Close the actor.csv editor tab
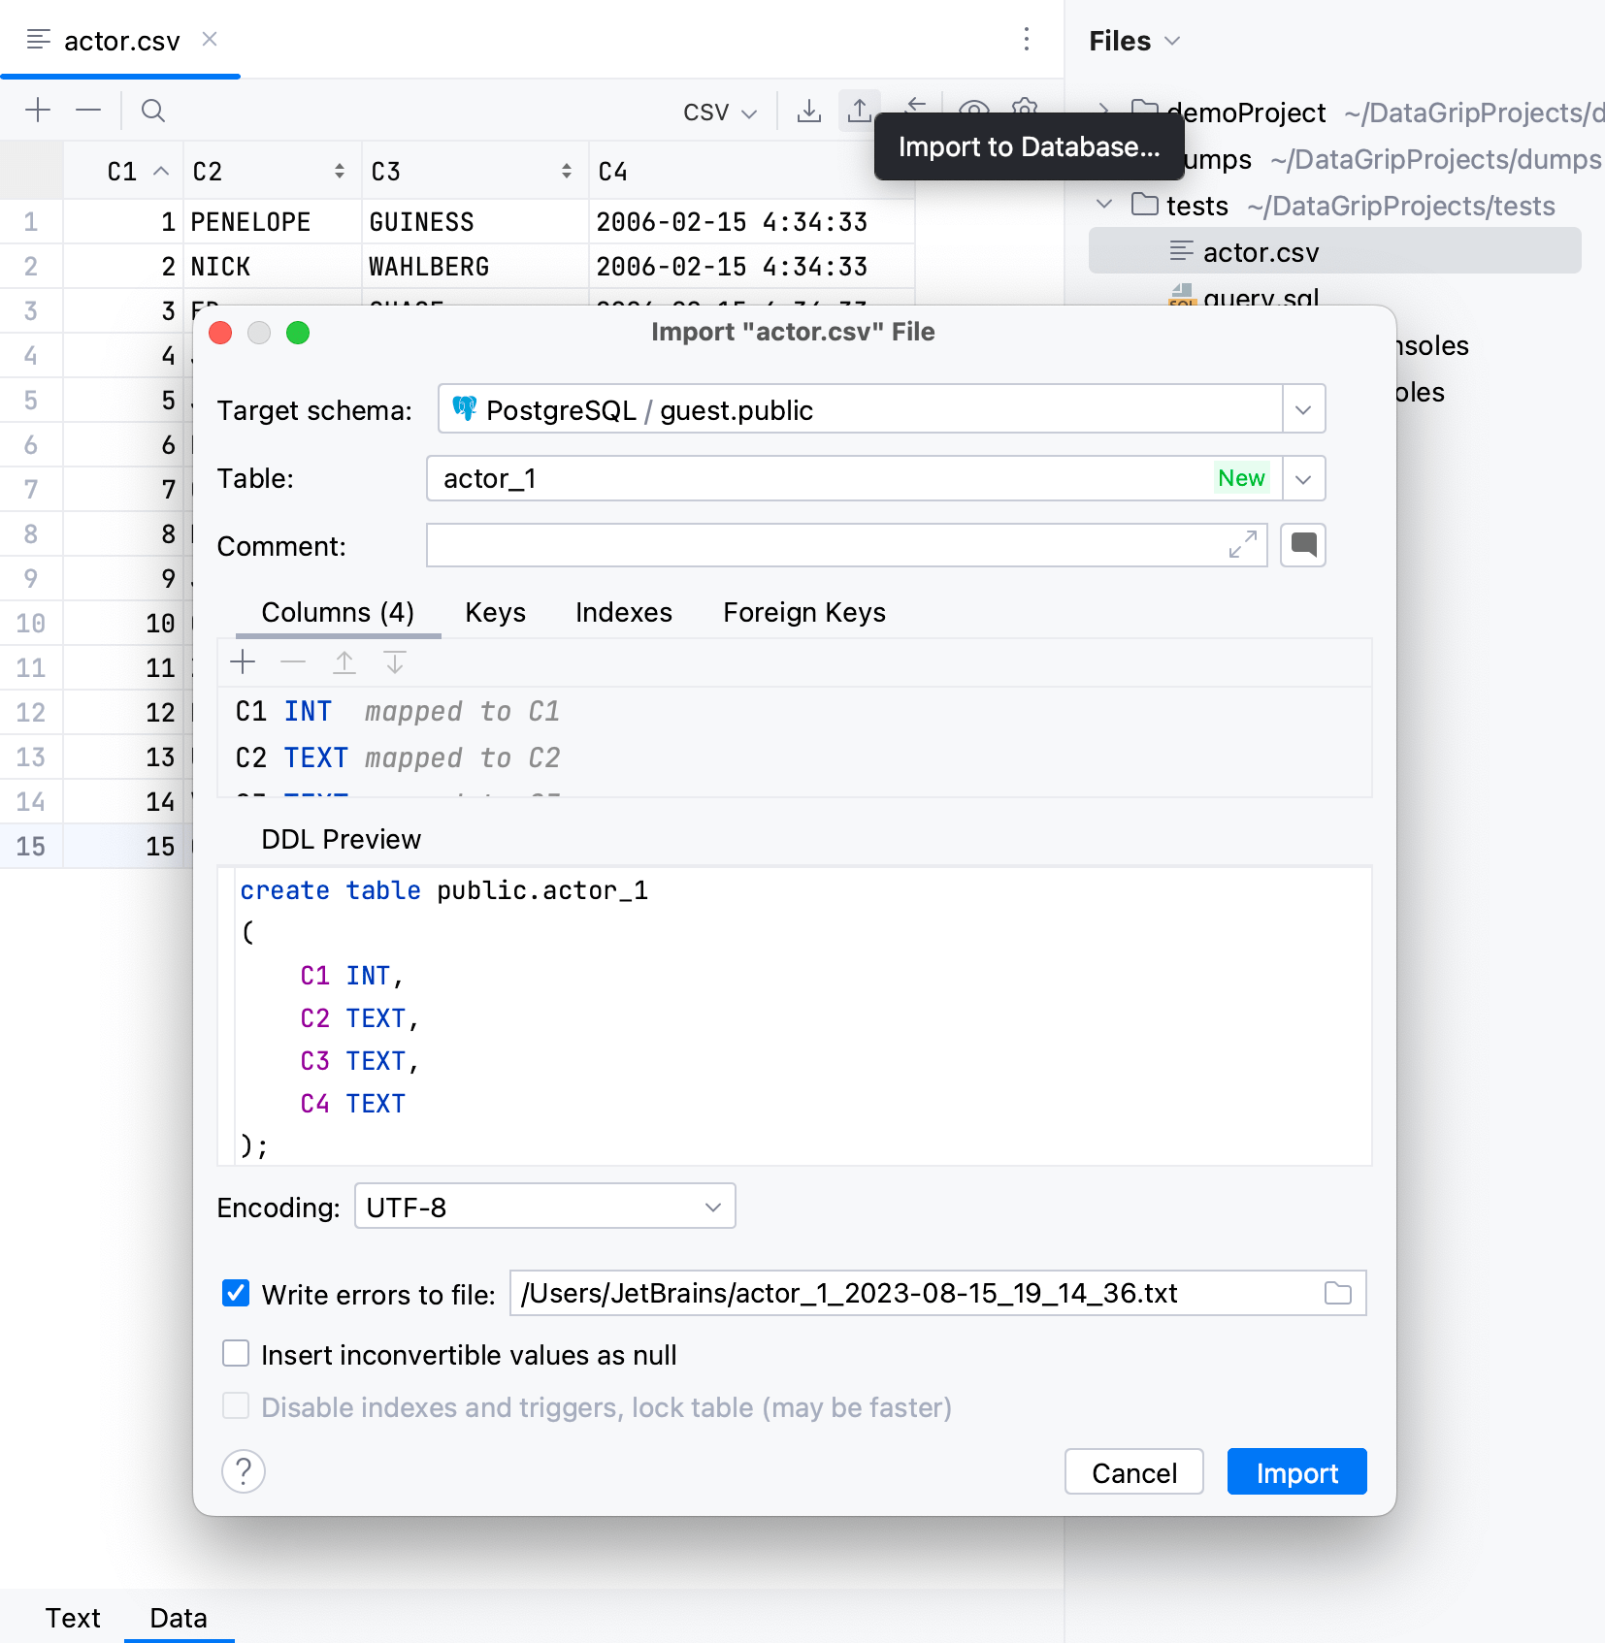The image size is (1605, 1643). tap(210, 39)
